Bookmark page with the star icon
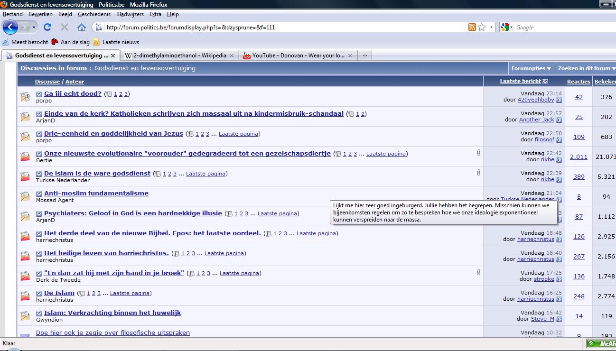The image size is (616, 351). [x=482, y=27]
